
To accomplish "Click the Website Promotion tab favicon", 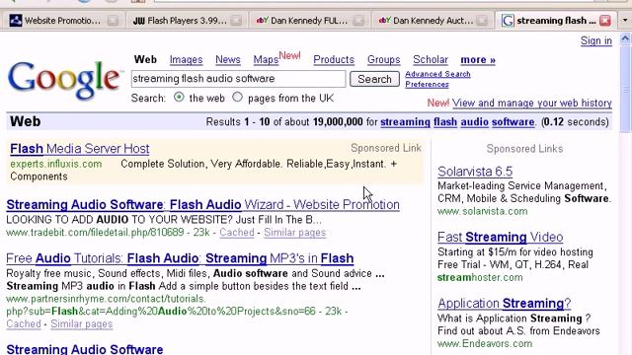I will pos(16,21).
